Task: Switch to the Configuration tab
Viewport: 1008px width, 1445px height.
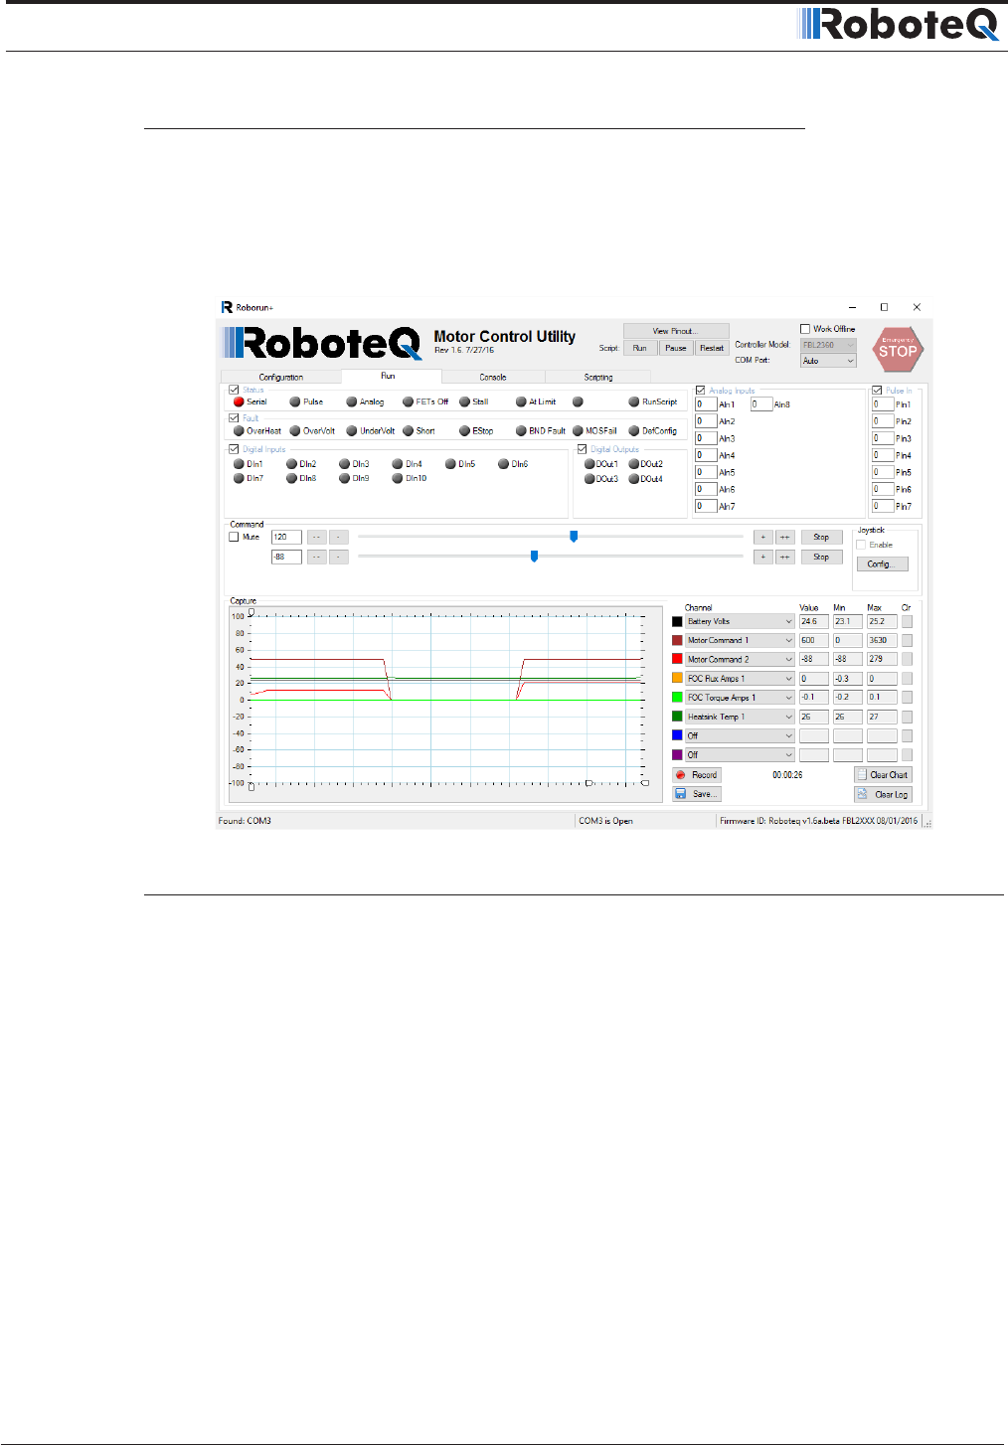Action: 281,377
